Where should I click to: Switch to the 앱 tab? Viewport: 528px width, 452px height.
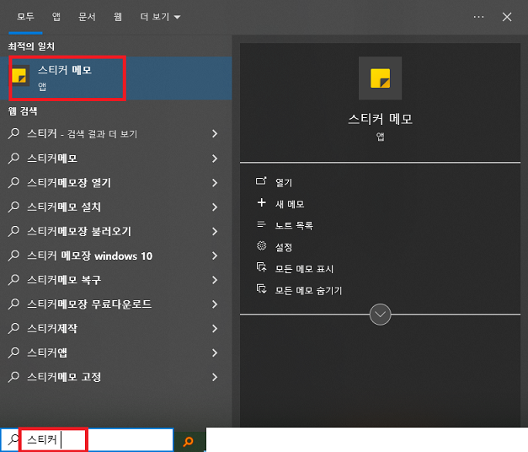[56, 17]
